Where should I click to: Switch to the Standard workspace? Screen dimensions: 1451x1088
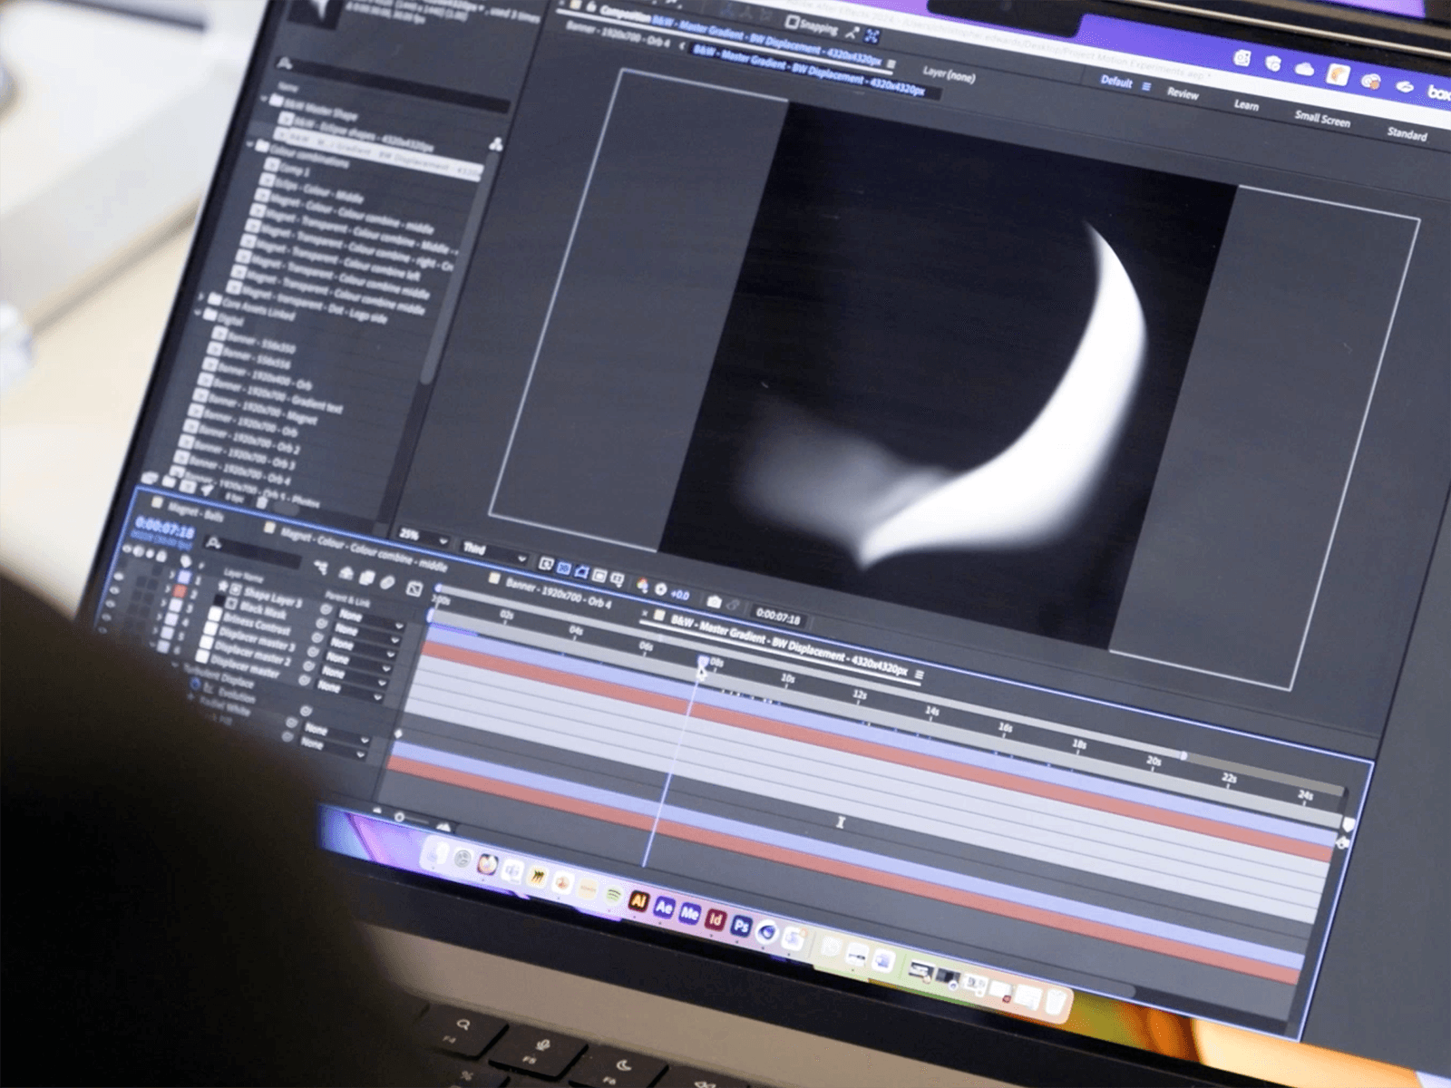tap(1407, 134)
